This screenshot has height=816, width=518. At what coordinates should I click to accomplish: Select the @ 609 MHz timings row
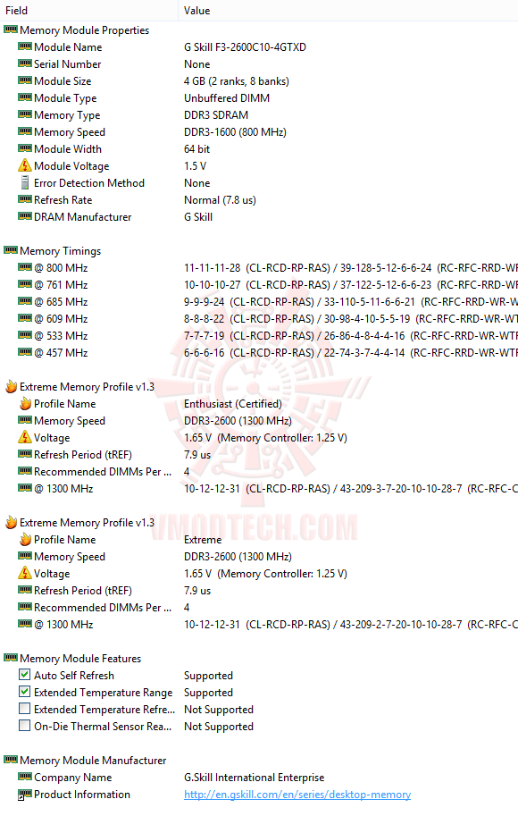click(x=259, y=318)
